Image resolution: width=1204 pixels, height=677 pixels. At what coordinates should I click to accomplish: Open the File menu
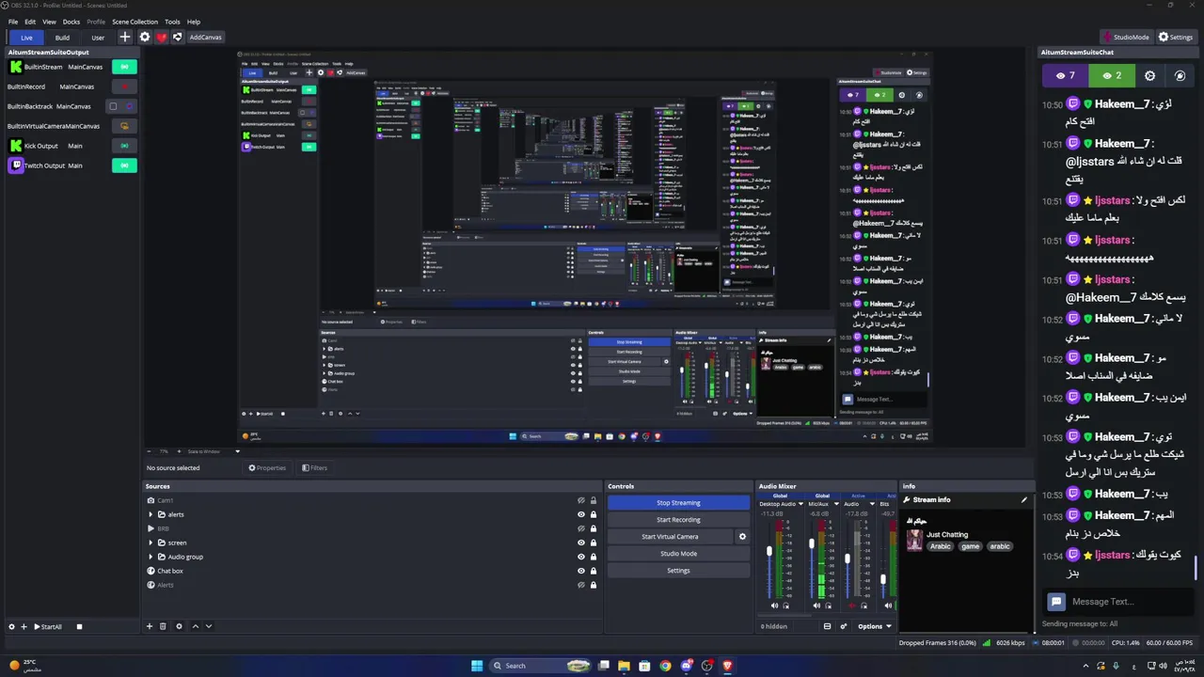coord(13,22)
